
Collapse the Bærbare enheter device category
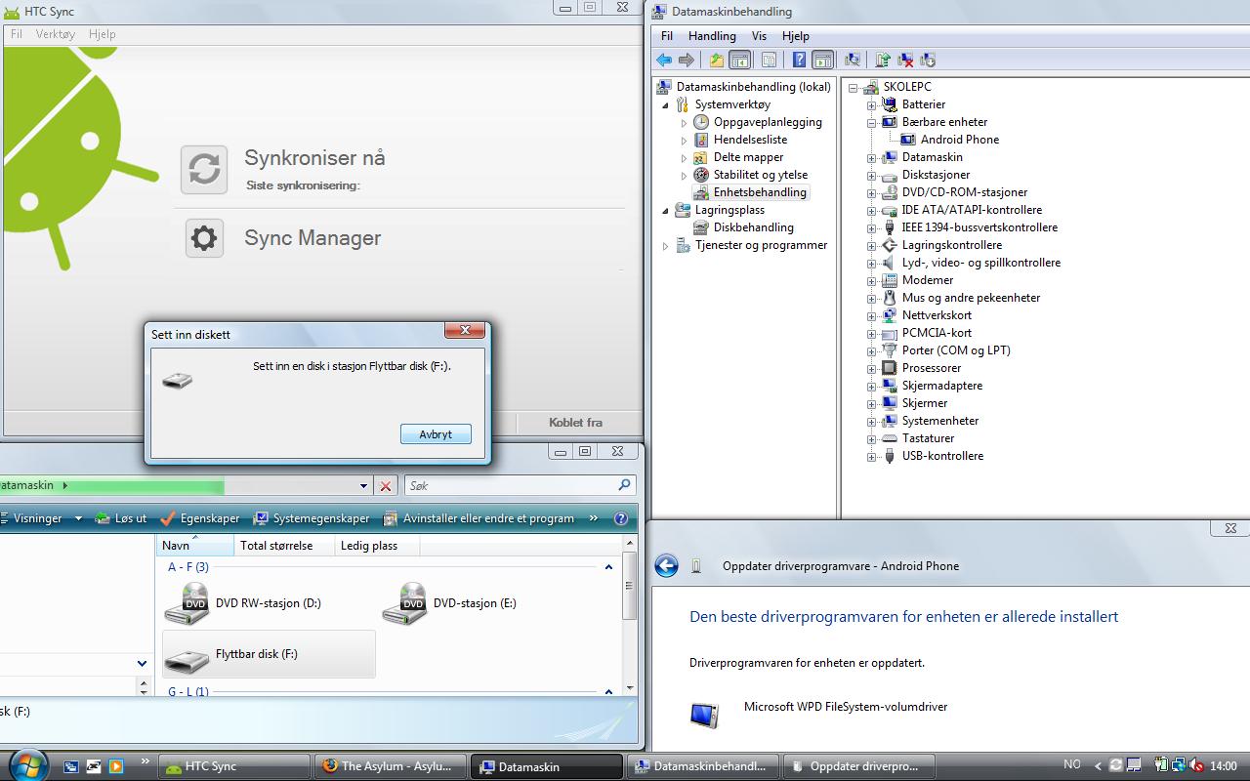871,123
